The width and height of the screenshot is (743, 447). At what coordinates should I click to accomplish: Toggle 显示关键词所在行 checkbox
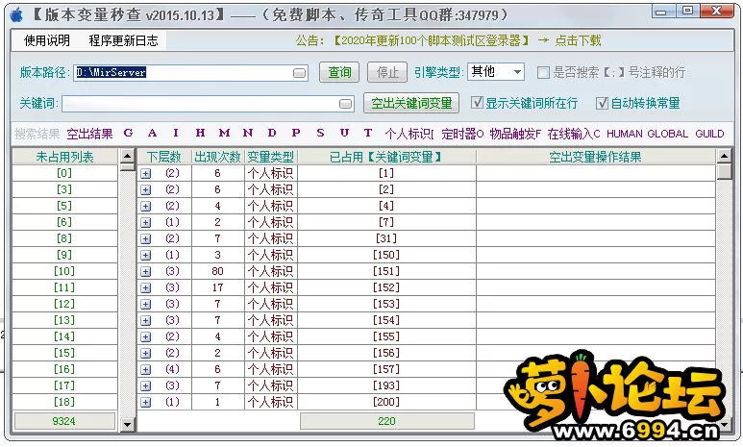(x=477, y=103)
